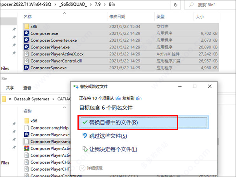236x177 pixels.
Task: Click ComposerPlayer.exe icon in lower window
Action: tap(27, 135)
